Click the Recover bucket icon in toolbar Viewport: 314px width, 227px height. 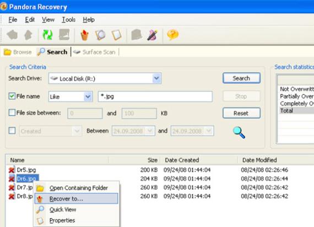[x=84, y=35]
